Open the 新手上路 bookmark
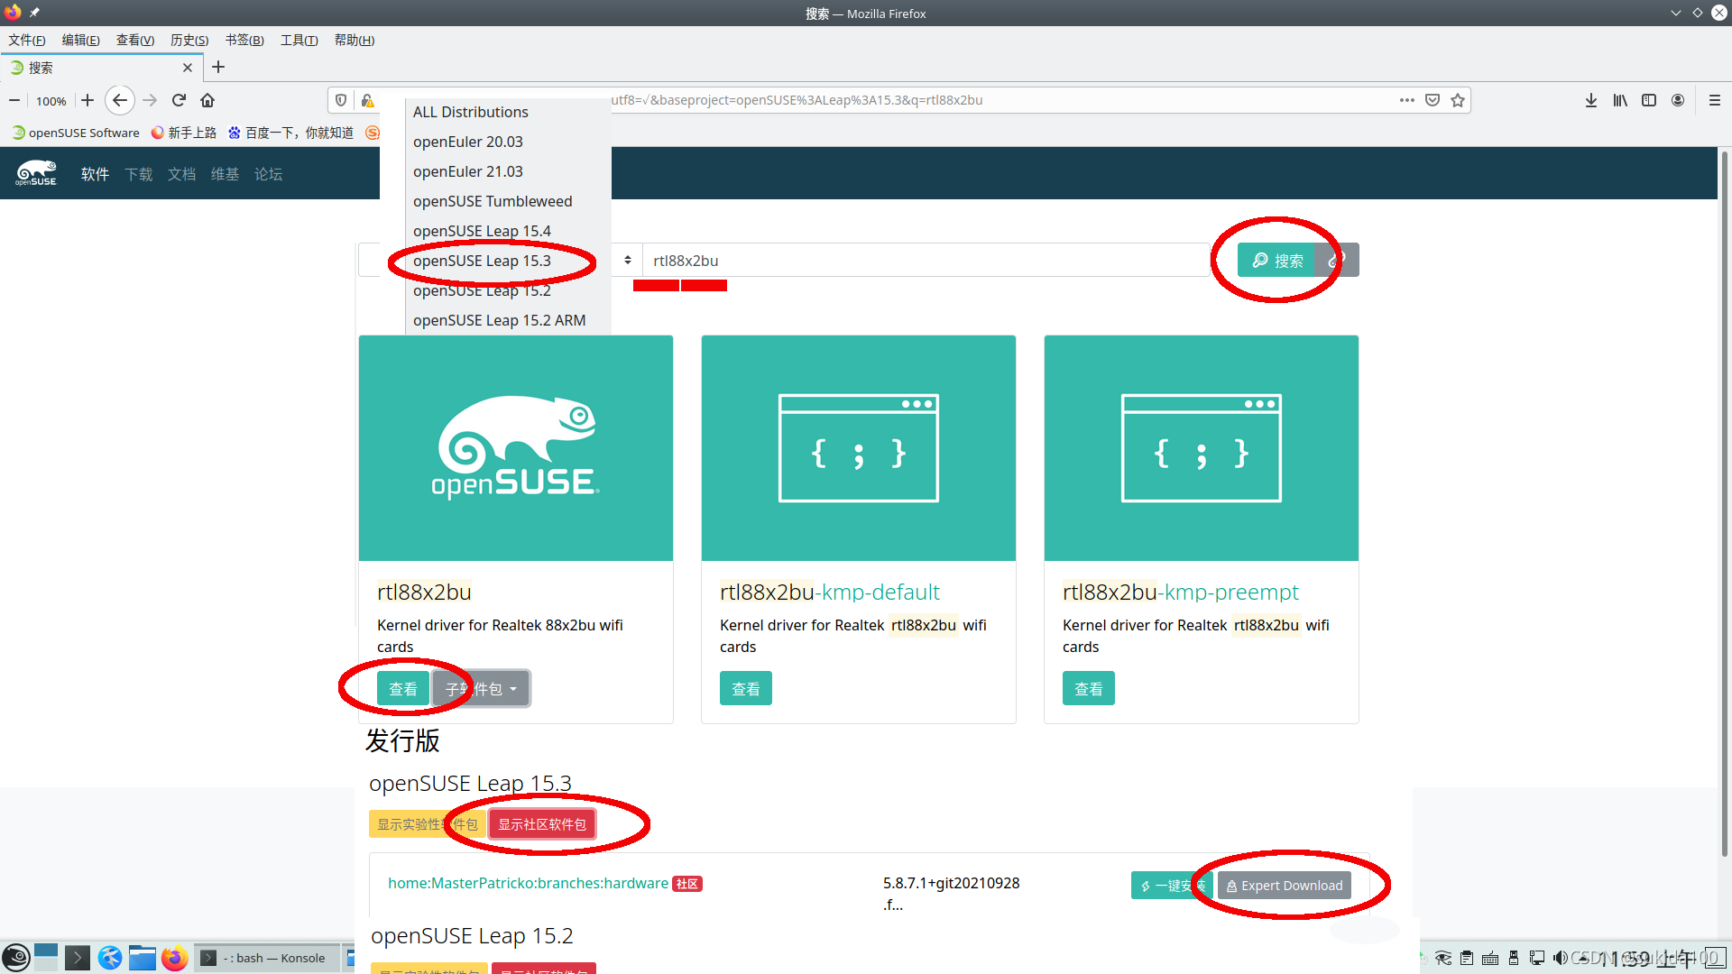 (x=184, y=133)
